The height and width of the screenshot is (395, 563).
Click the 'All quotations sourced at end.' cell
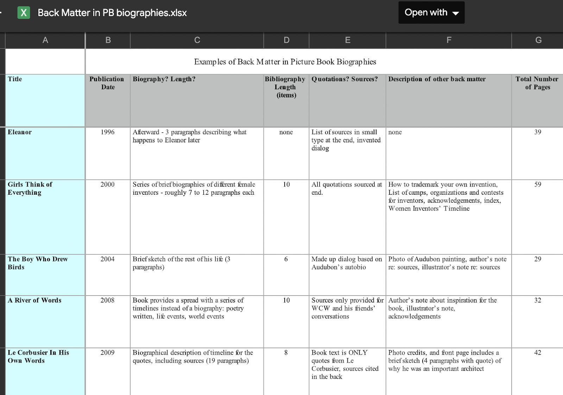coord(348,217)
